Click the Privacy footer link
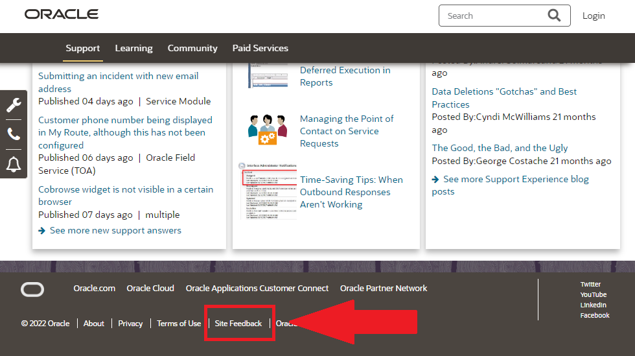 point(130,323)
